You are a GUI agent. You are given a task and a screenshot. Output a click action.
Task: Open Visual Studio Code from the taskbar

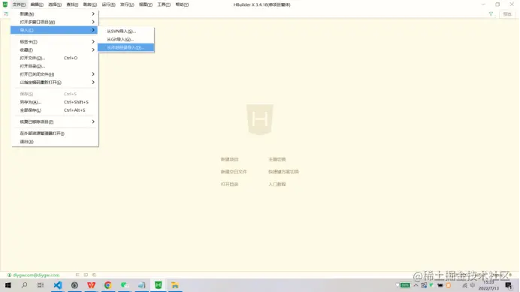click(x=58, y=285)
